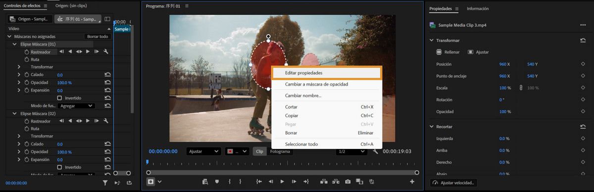This screenshot has height=192, width=594.
Task: Select the Clip mode button
Action: pyautogui.click(x=259, y=151)
